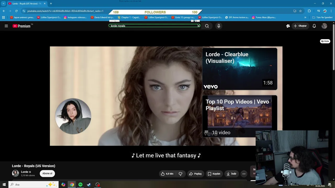335x188 pixels.
Task: Open the Chrome profile avatar
Action: pyautogui.click(x=325, y=11)
